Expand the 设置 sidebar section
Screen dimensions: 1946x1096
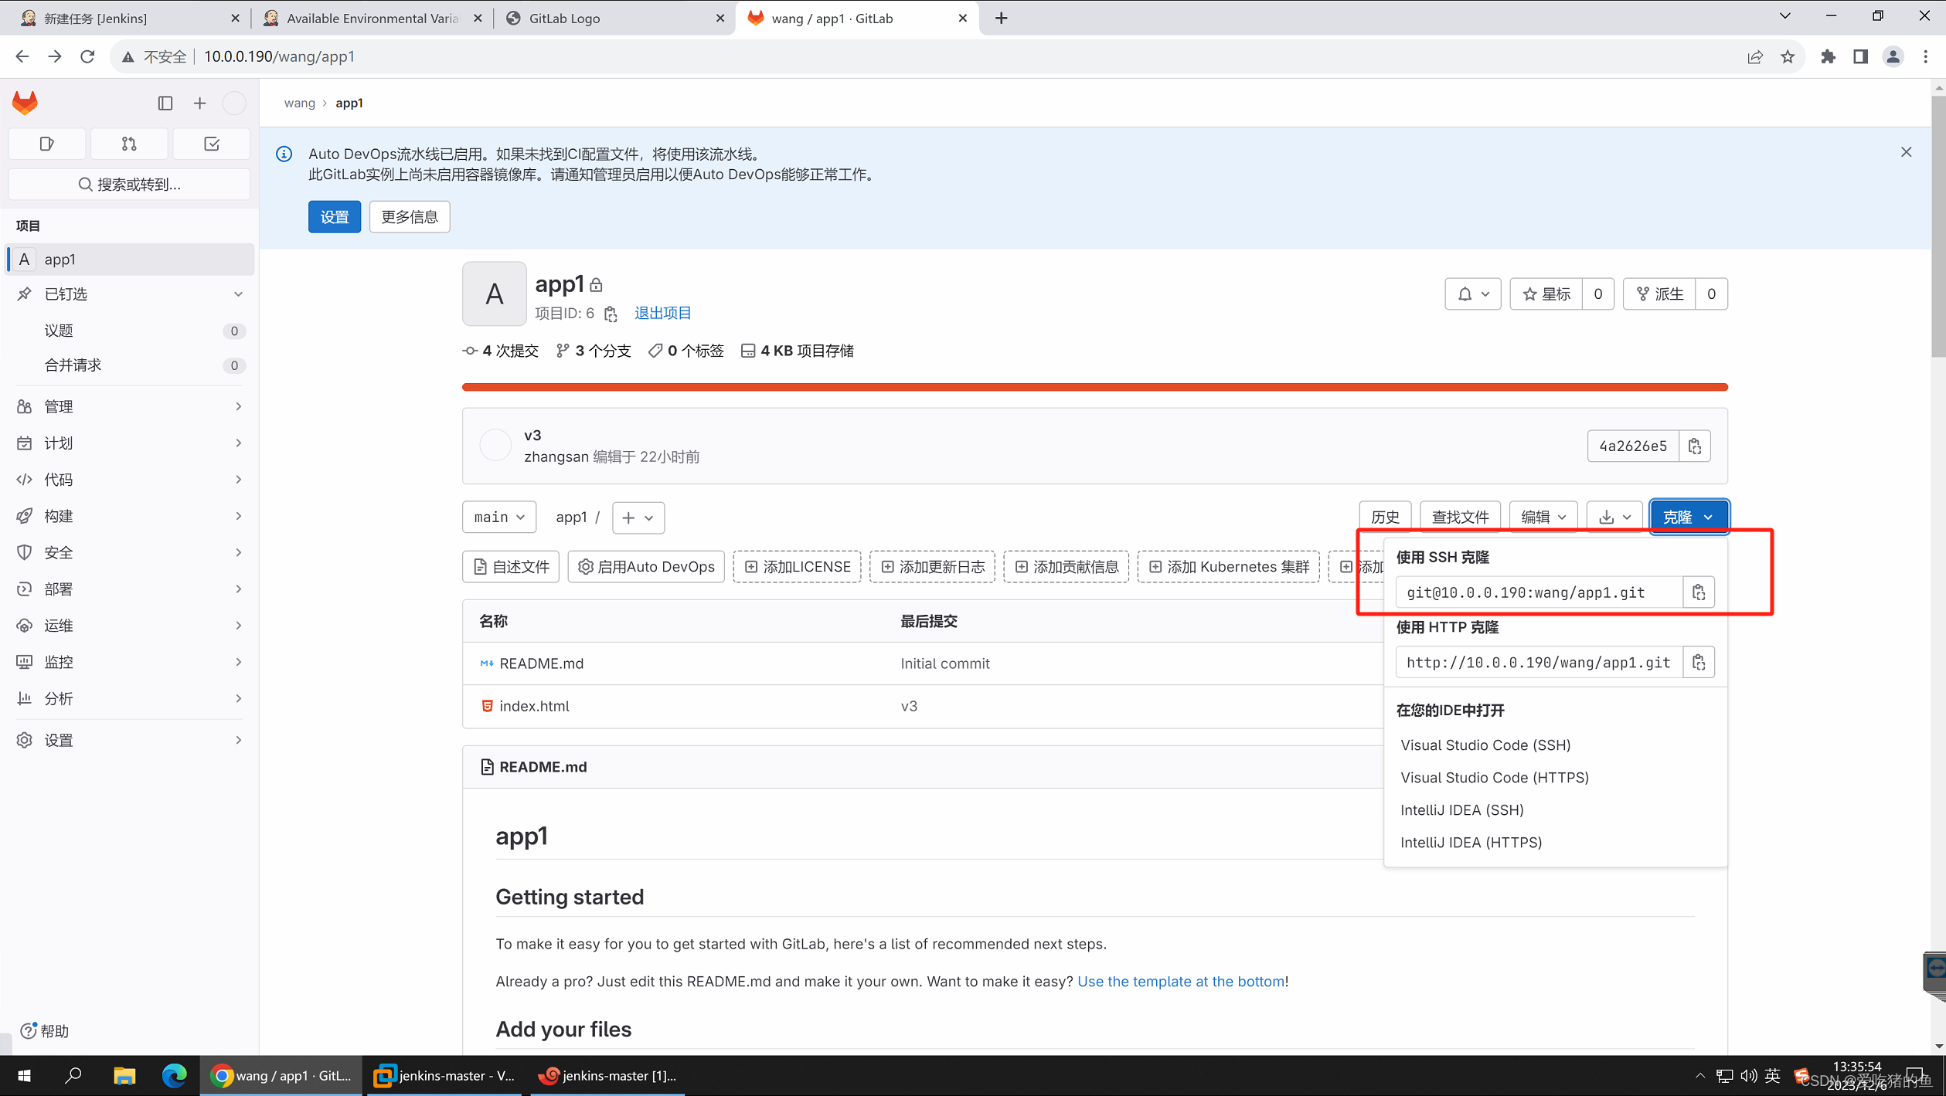click(x=130, y=740)
